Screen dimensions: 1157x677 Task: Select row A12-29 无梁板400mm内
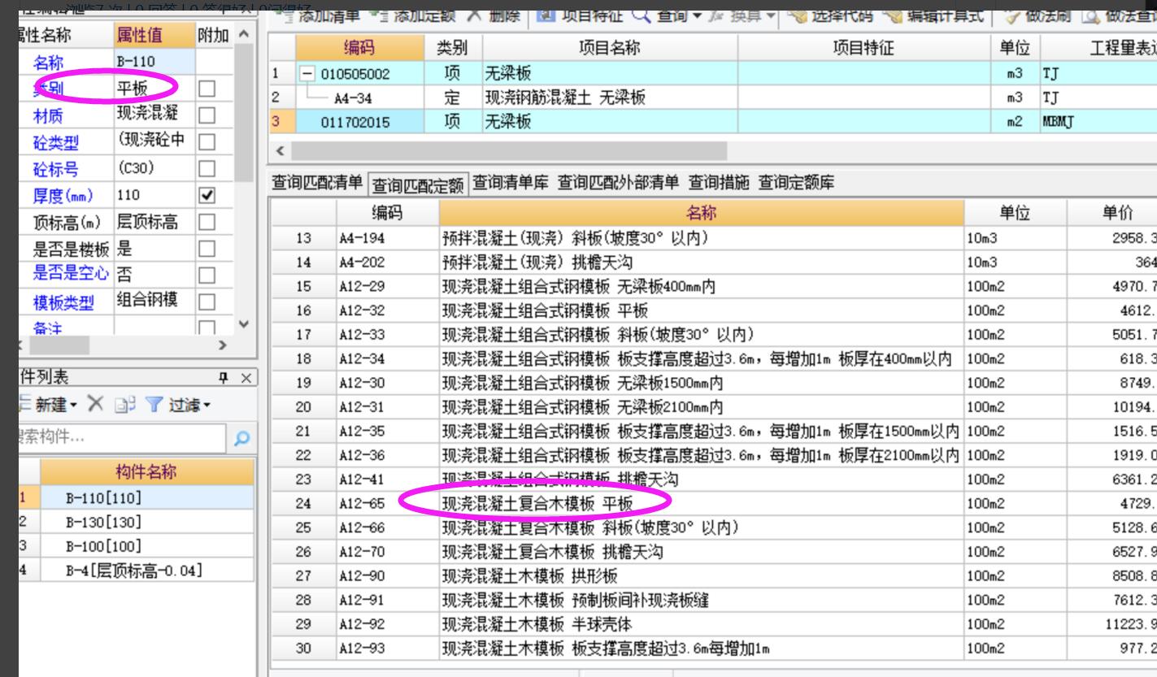(713, 286)
